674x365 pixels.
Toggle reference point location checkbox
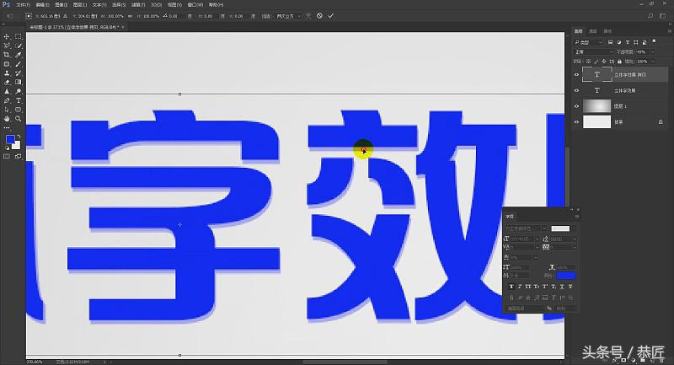tap(29, 16)
